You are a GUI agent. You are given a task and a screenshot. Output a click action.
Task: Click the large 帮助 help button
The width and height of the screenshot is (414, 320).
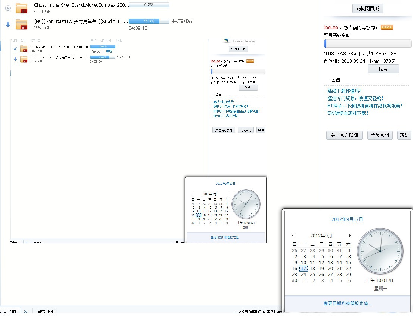click(x=404, y=135)
